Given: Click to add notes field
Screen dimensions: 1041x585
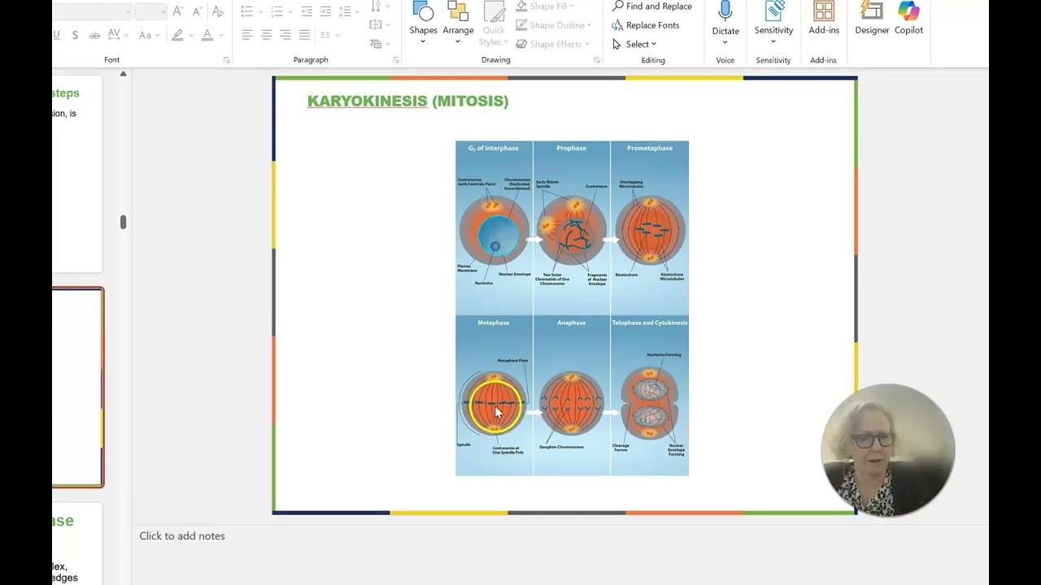Looking at the screenshot, I should click(x=182, y=535).
